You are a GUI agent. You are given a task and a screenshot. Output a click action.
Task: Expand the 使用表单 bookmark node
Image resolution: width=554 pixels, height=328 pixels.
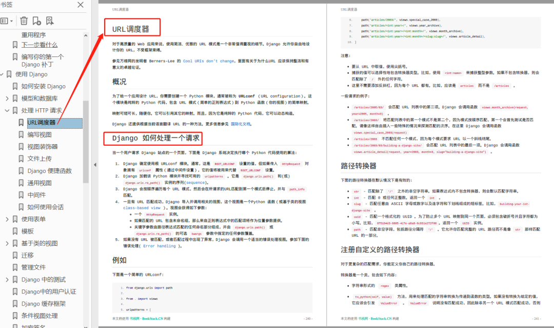(7, 219)
